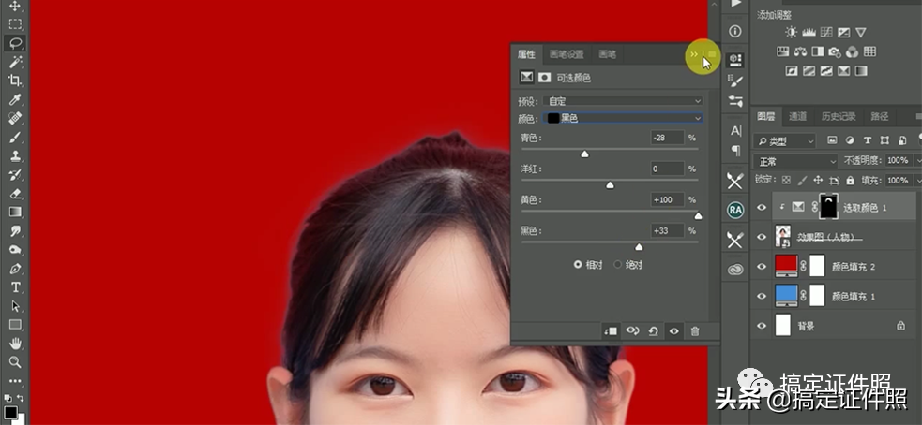
Task: Add a Vibrance adjustment
Action: (x=860, y=32)
